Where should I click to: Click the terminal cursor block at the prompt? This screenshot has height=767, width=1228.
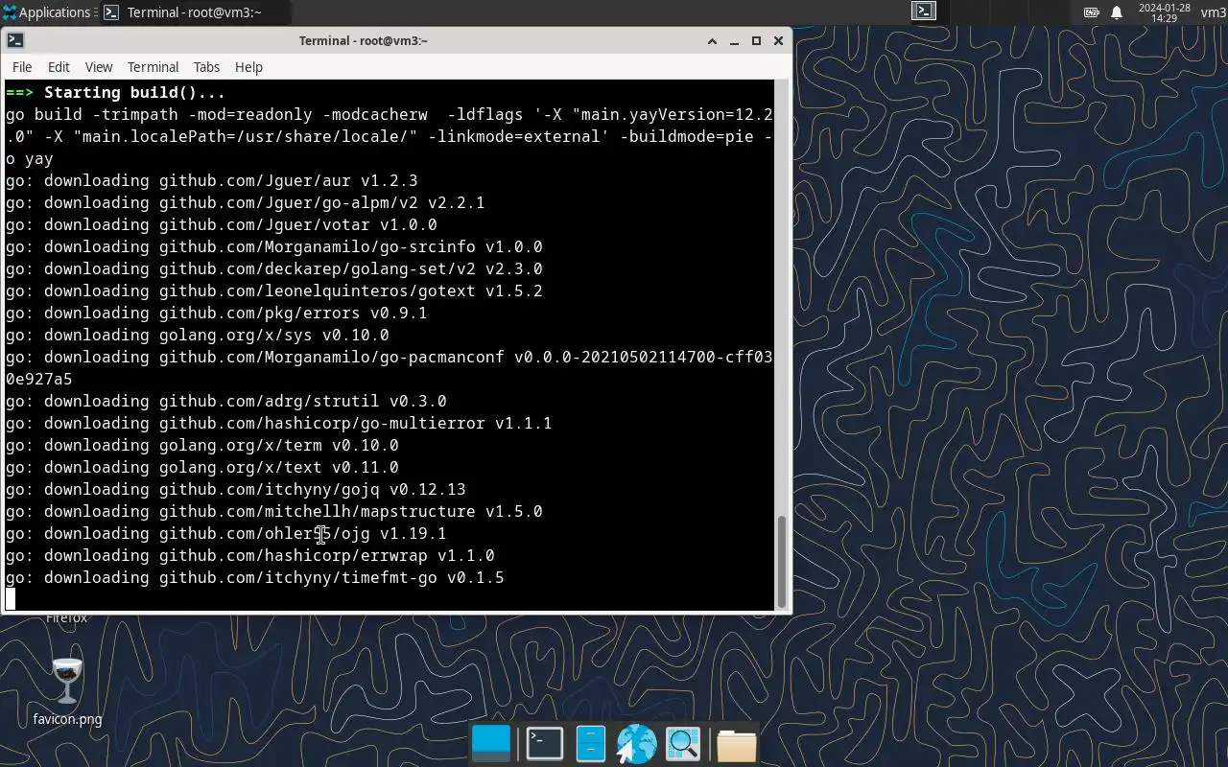(11, 599)
